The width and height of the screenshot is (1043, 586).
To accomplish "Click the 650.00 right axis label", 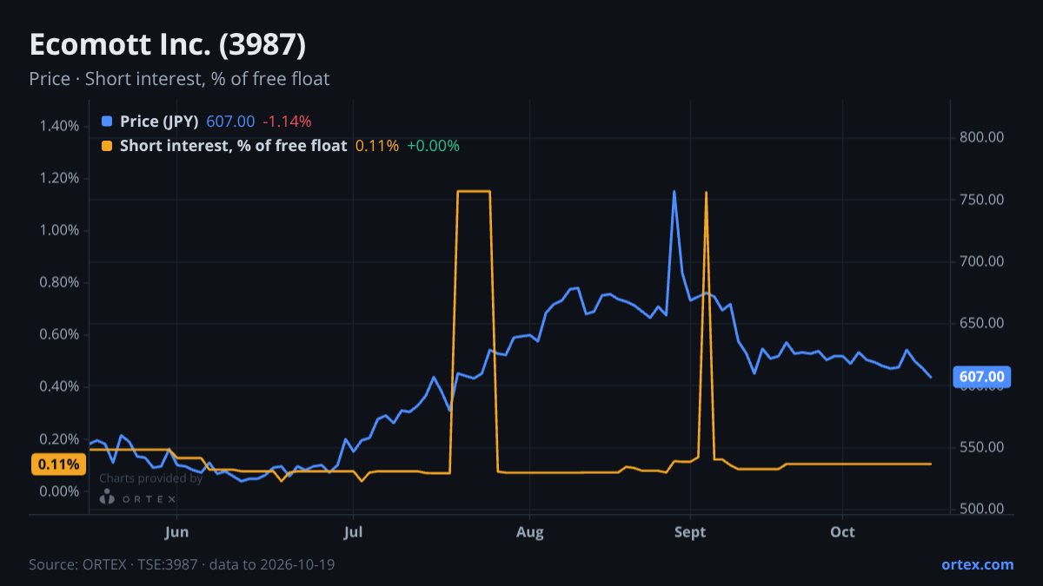I will [x=982, y=323].
